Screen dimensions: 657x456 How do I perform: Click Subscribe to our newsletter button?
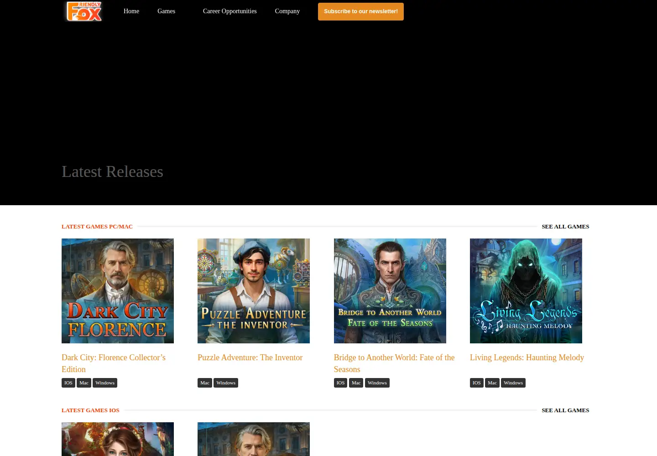click(x=361, y=11)
